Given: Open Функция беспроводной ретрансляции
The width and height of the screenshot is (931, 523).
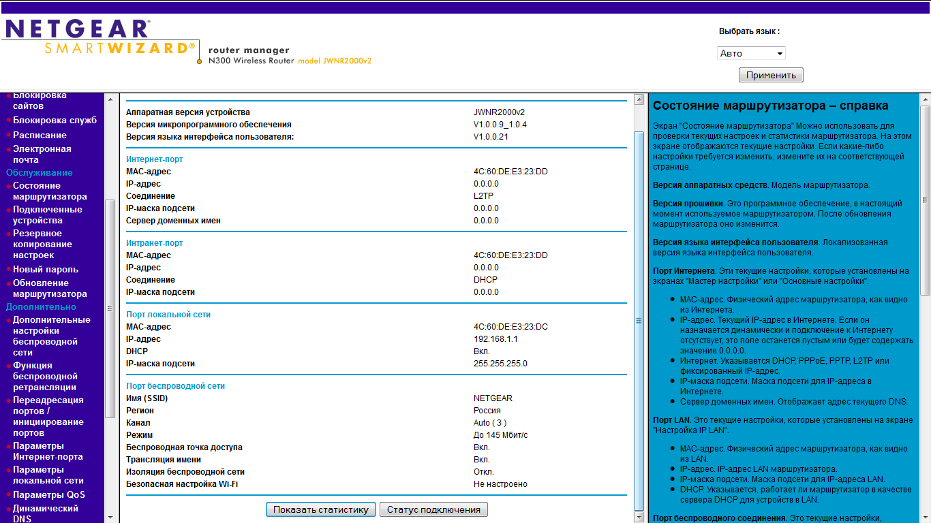Looking at the screenshot, I should (x=45, y=376).
